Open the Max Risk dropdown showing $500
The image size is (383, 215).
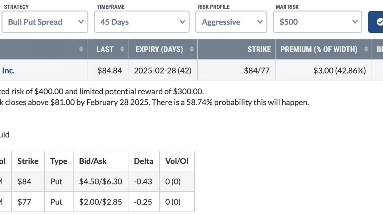[318, 22]
